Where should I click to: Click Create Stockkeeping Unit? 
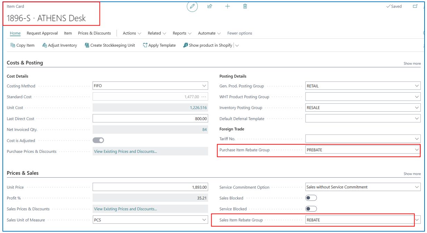pyautogui.click(x=110, y=45)
